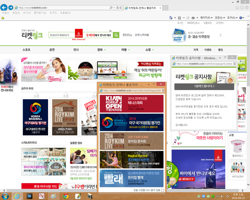Click the 대명 오션월드 spa thumbnail

[43, 155]
